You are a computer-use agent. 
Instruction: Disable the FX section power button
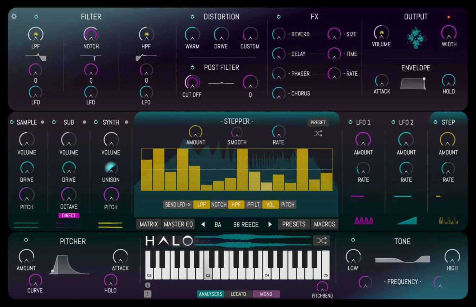[x=278, y=17]
